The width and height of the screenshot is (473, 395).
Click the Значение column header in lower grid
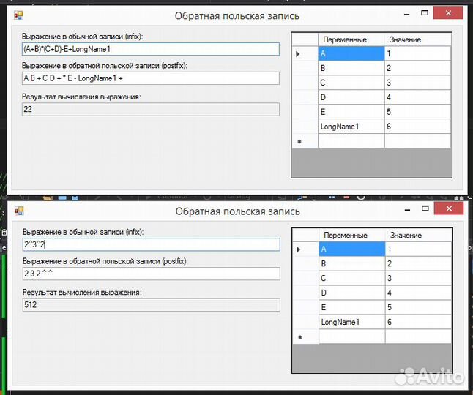417,235
